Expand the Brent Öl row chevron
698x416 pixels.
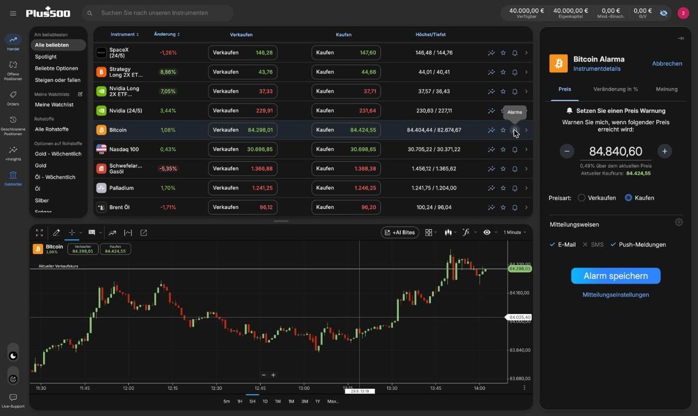526,208
